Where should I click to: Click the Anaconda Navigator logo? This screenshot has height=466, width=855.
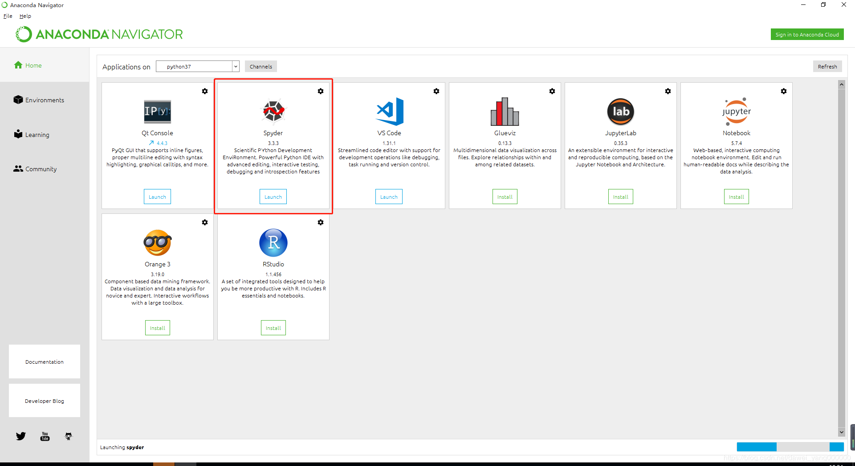(99, 34)
